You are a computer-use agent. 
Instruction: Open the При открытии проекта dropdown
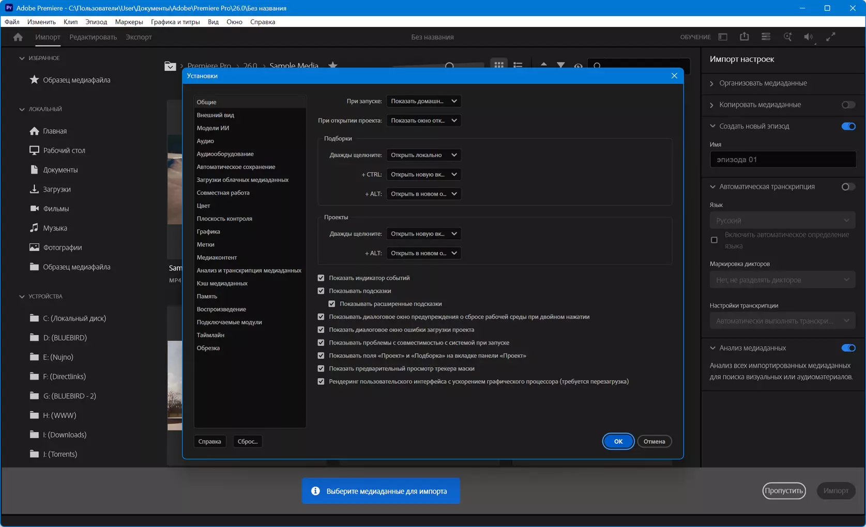pos(423,120)
